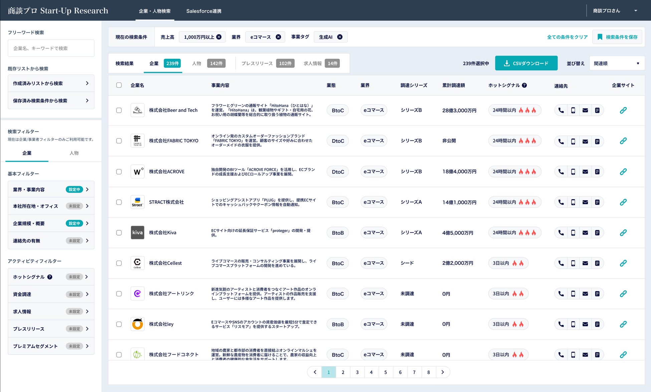651x392 pixels.
Task: Click phone icon for 株式会社Beer and Tech
Action: pyautogui.click(x=561, y=110)
